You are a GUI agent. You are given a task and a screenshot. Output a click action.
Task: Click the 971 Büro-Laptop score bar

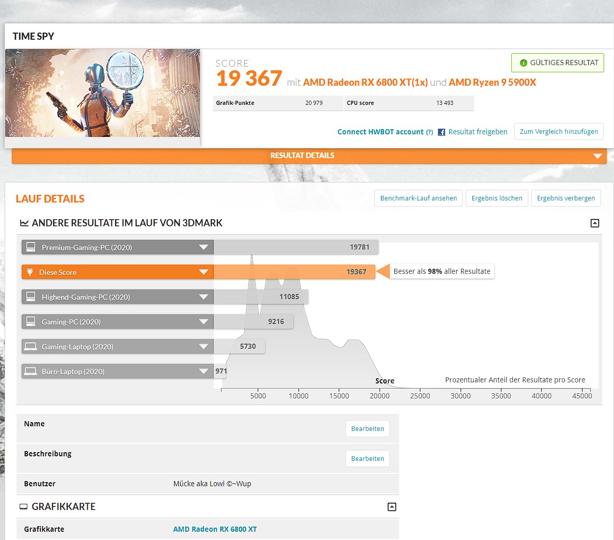click(221, 371)
